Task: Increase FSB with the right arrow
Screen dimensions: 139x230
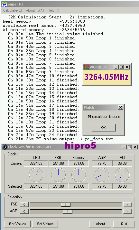Action: (127, 204)
